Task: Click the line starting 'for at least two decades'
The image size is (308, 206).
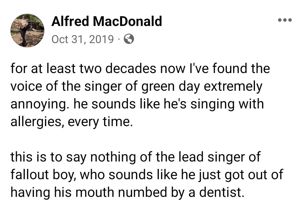Action: tap(140, 68)
